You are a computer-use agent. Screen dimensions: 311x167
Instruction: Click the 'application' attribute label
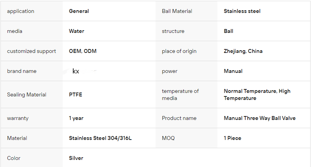point(21,11)
